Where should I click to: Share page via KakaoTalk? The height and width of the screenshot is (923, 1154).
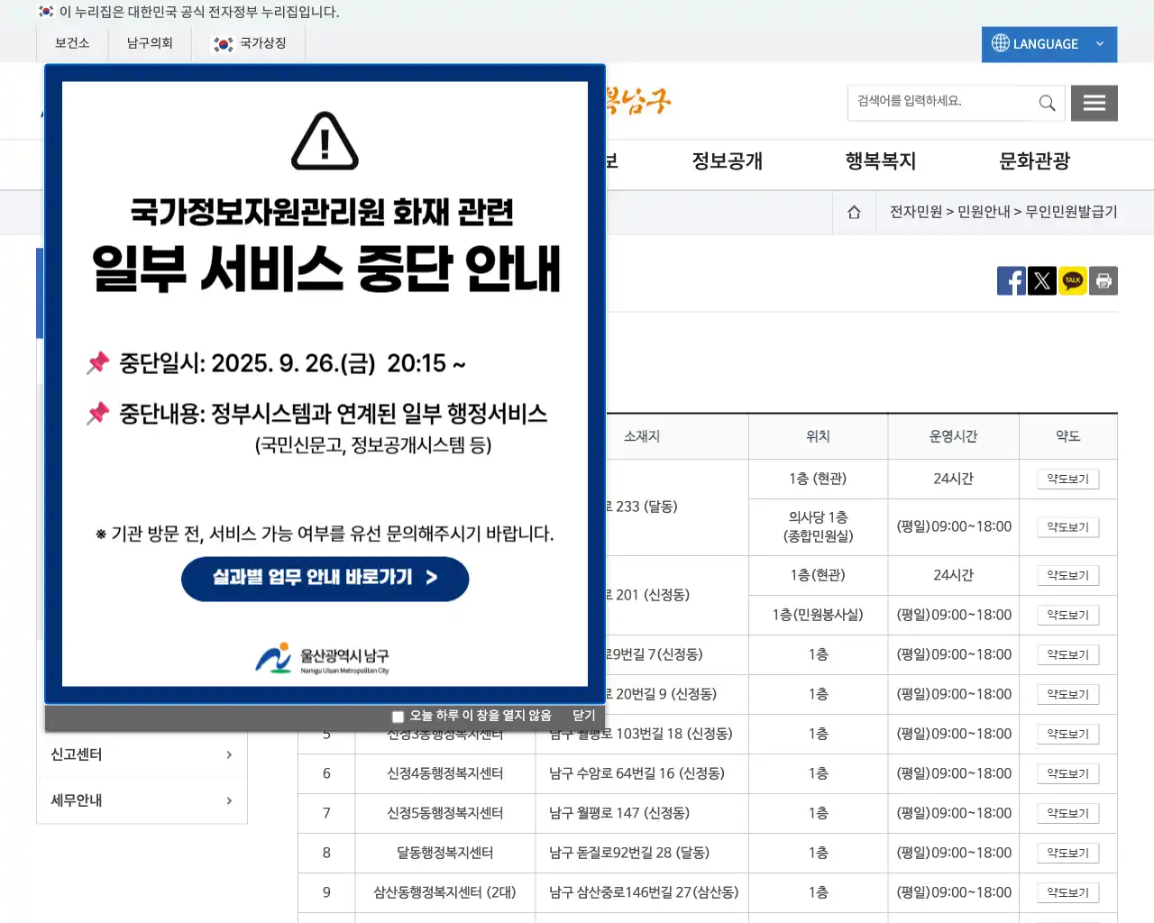point(1073,281)
